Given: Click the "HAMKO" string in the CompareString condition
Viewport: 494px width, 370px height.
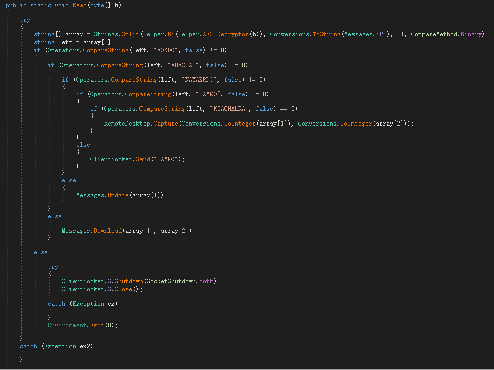Looking at the screenshot, I should point(208,94).
